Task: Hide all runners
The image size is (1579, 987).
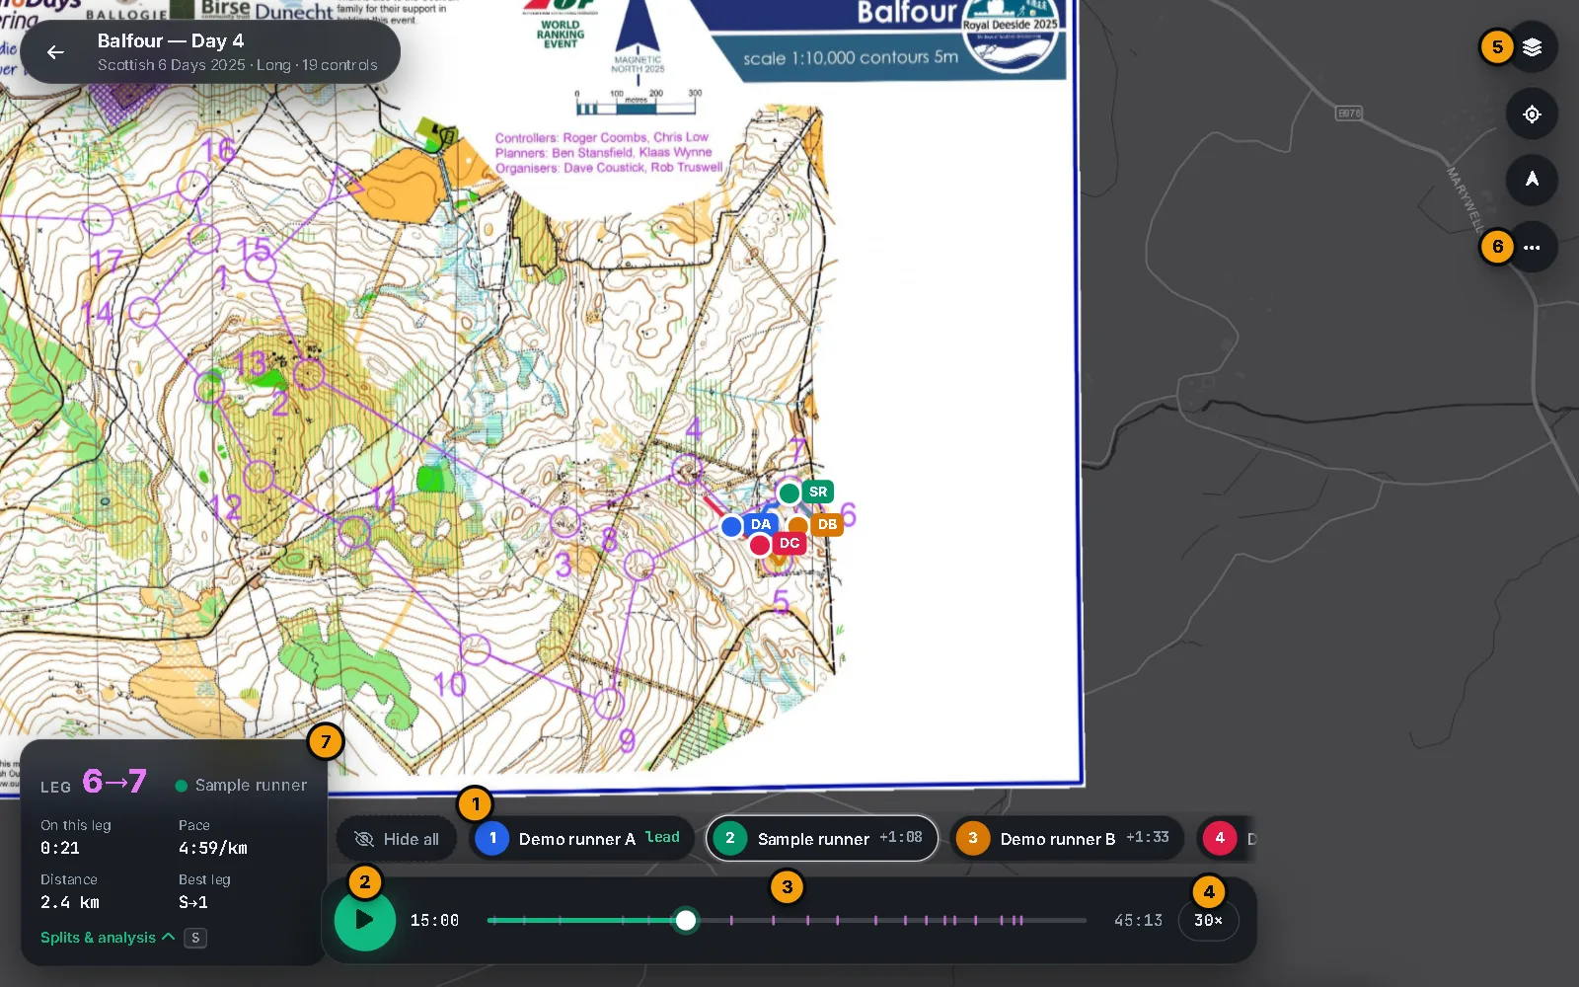Action: coord(397,839)
